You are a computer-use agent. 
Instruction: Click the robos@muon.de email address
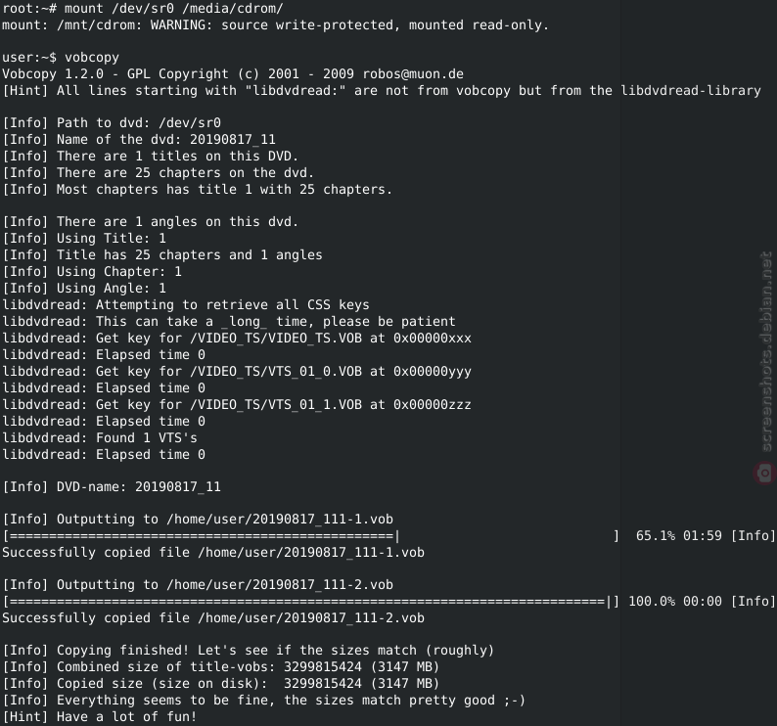pos(413,74)
